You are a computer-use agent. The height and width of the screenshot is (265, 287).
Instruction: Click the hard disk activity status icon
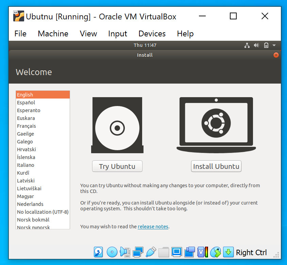(x=99, y=252)
